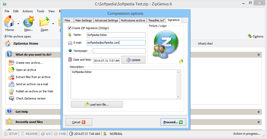This screenshot has height=139, width=267.
Task: Open the Home button dropdown arrow
Action: 18,24
